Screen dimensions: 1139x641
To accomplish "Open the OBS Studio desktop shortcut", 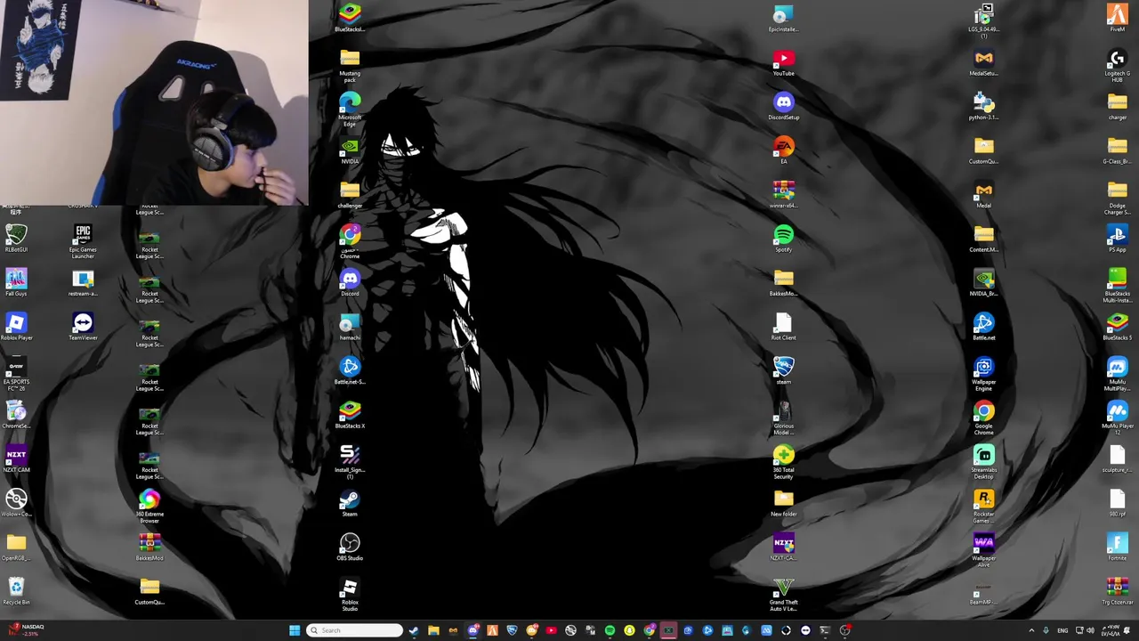I will pos(350,548).
